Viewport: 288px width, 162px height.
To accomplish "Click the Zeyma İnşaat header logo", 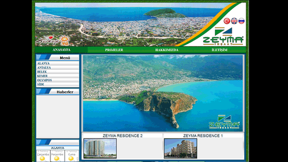I will [x=223, y=36].
